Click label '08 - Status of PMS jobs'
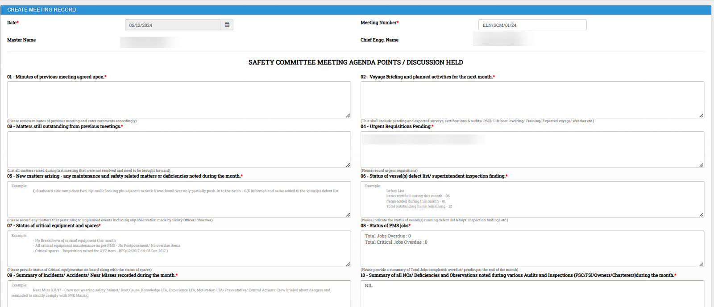Screen dimensions: 714x307 tap(386, 225)
